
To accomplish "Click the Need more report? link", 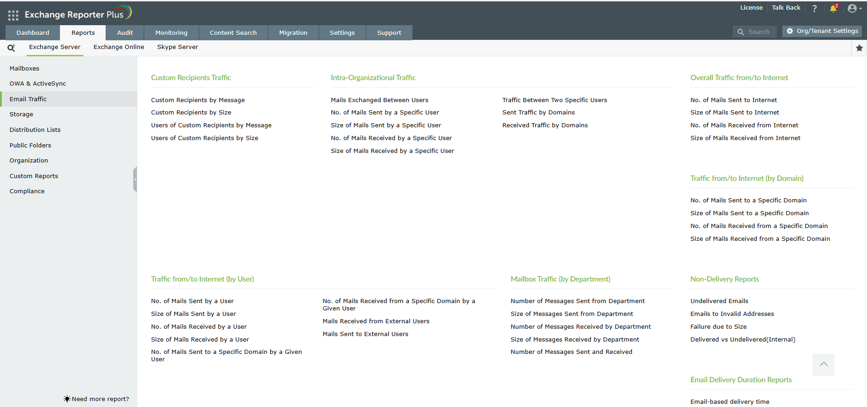I will pos(97,399).
